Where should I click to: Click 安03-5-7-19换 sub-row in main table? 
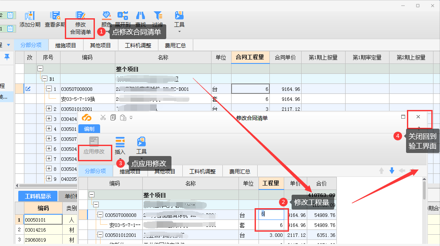click(78, 99)
